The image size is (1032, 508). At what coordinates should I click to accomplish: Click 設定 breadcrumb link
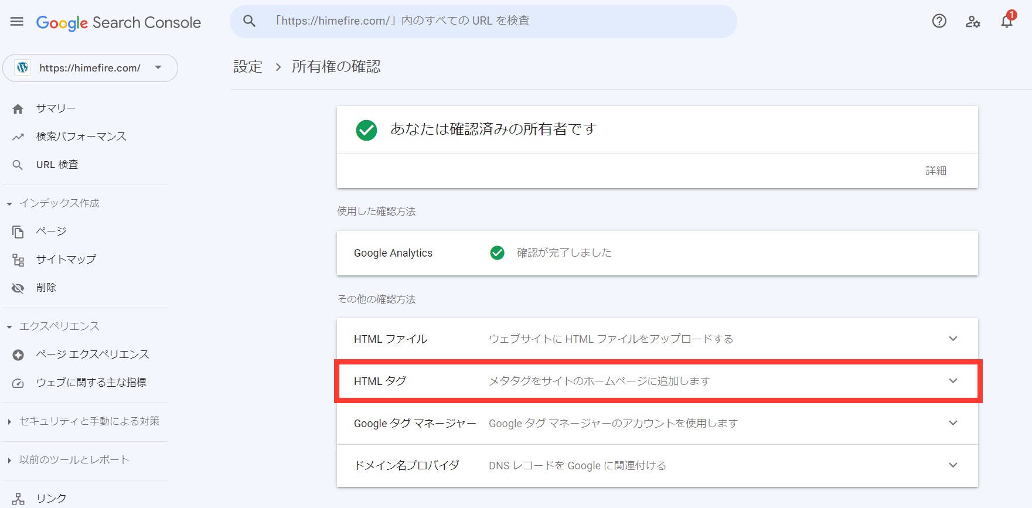248,67
